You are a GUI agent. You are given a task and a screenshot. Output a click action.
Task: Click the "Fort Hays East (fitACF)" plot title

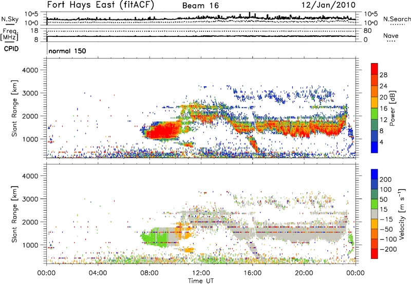point(100,5)
